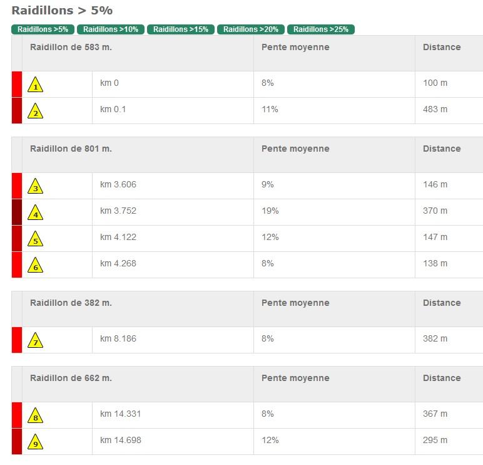Click yellow warning triangle number 2
483x465 pixels.
point(36,111)
